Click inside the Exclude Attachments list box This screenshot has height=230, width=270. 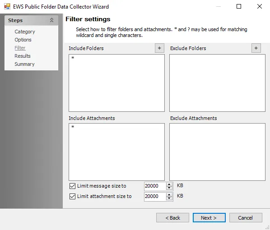(x=217, y=152)
